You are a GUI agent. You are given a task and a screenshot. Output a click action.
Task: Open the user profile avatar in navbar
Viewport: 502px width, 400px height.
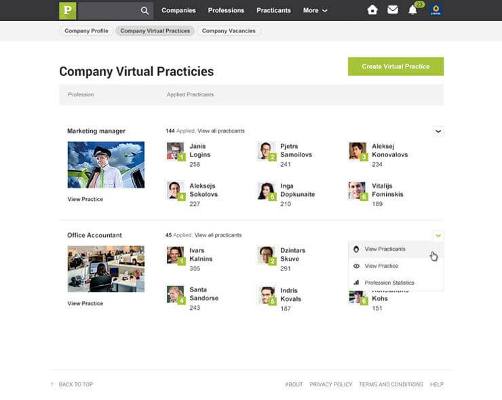(436, 10)
